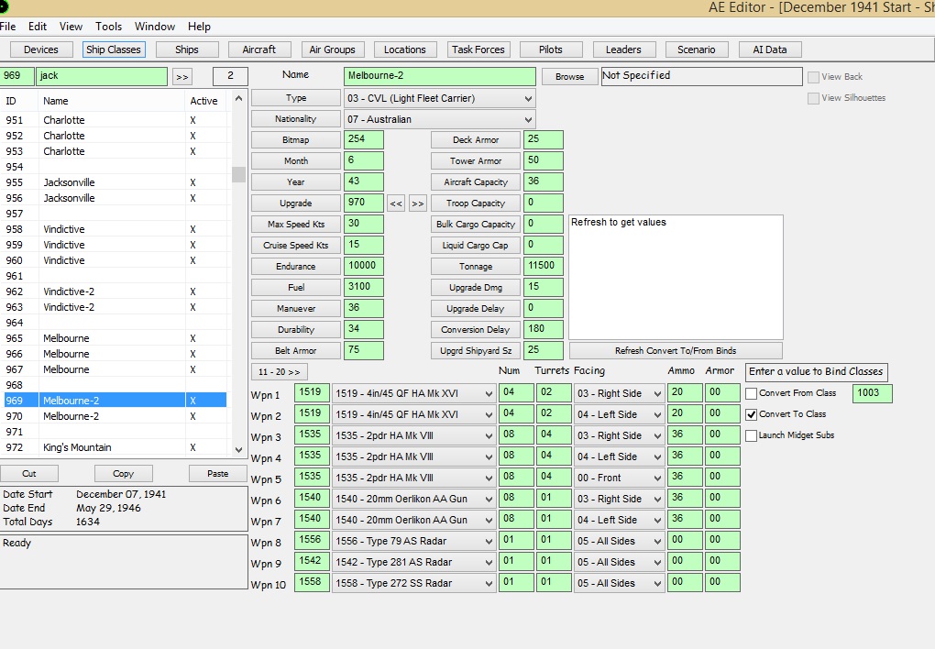This screenshot has width=935, height=649.
Task: Click the Endurance label button
Action: (x=296, y=267)
